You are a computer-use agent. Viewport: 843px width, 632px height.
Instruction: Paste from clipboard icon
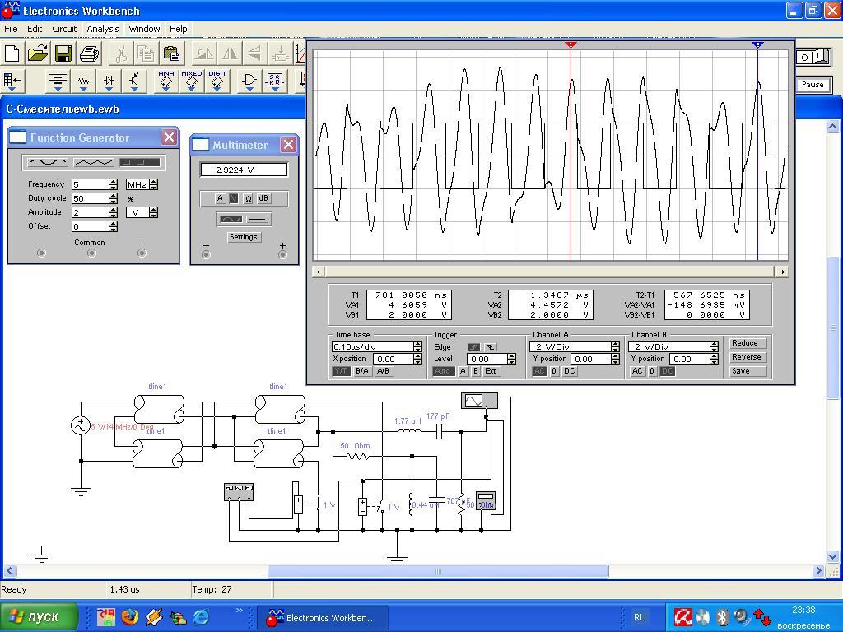pos(171,53)
